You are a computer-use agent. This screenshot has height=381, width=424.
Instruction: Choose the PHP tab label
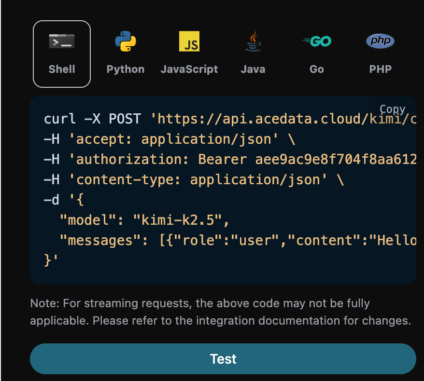[381, 69]
